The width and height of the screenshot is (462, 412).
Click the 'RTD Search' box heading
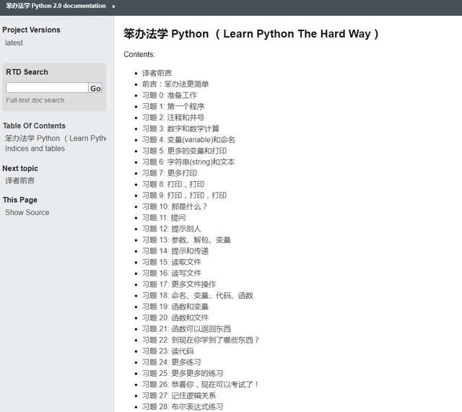pos(27,72)
